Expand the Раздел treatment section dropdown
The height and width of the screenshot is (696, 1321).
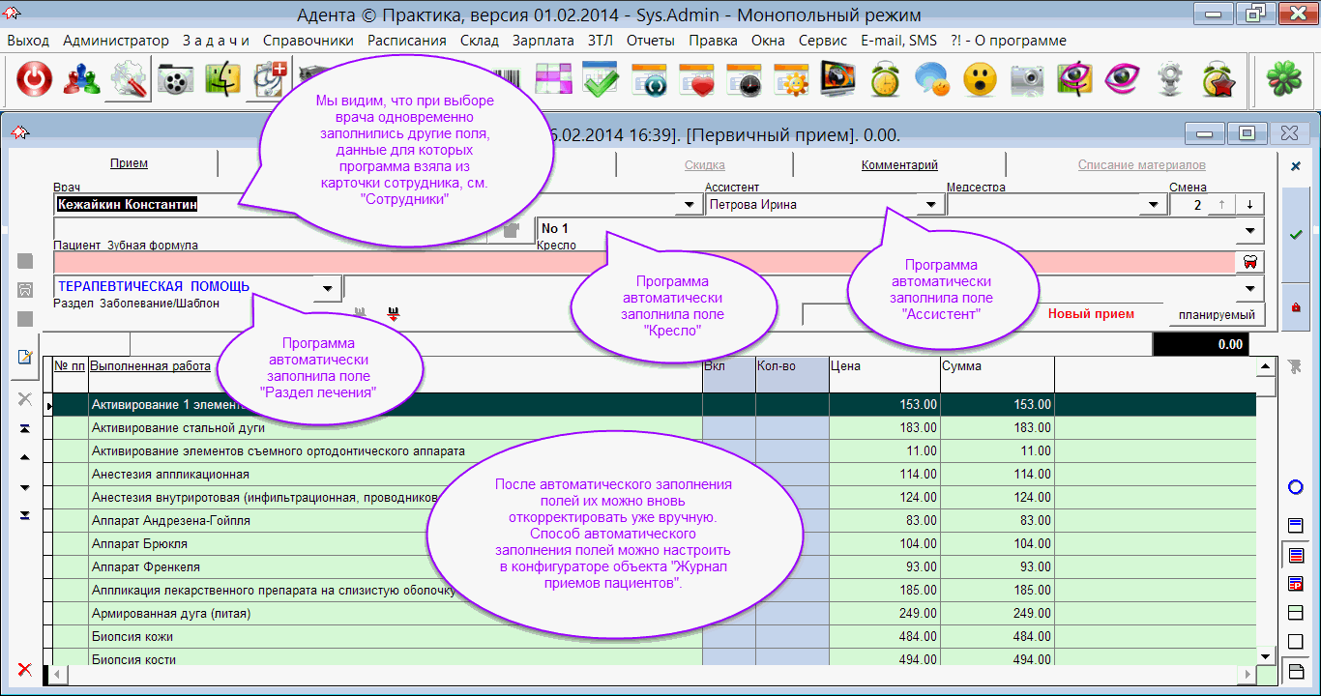coord(328,288)
